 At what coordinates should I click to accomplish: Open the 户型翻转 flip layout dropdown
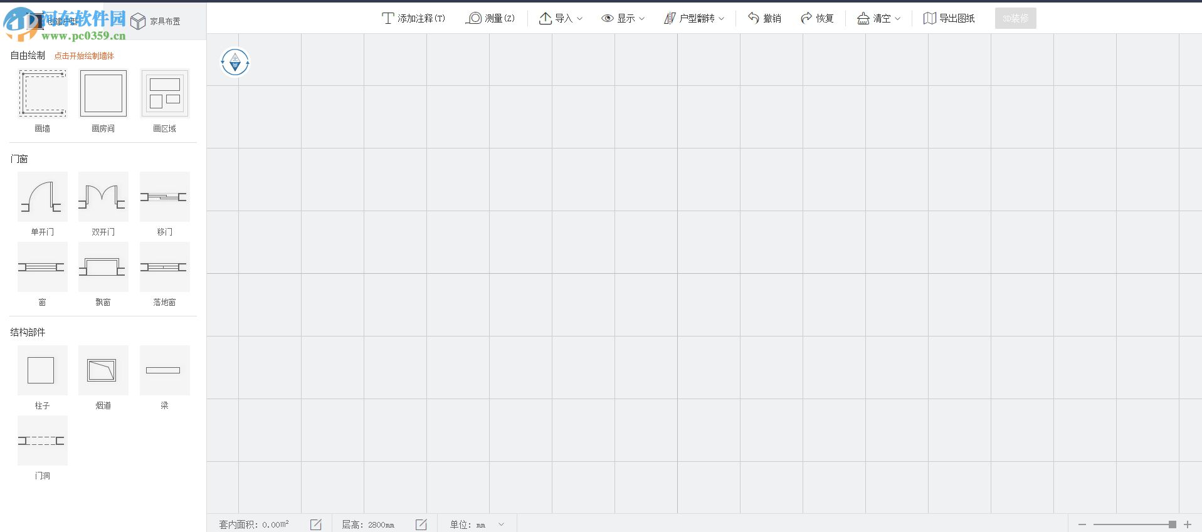[x=694, y=18]
